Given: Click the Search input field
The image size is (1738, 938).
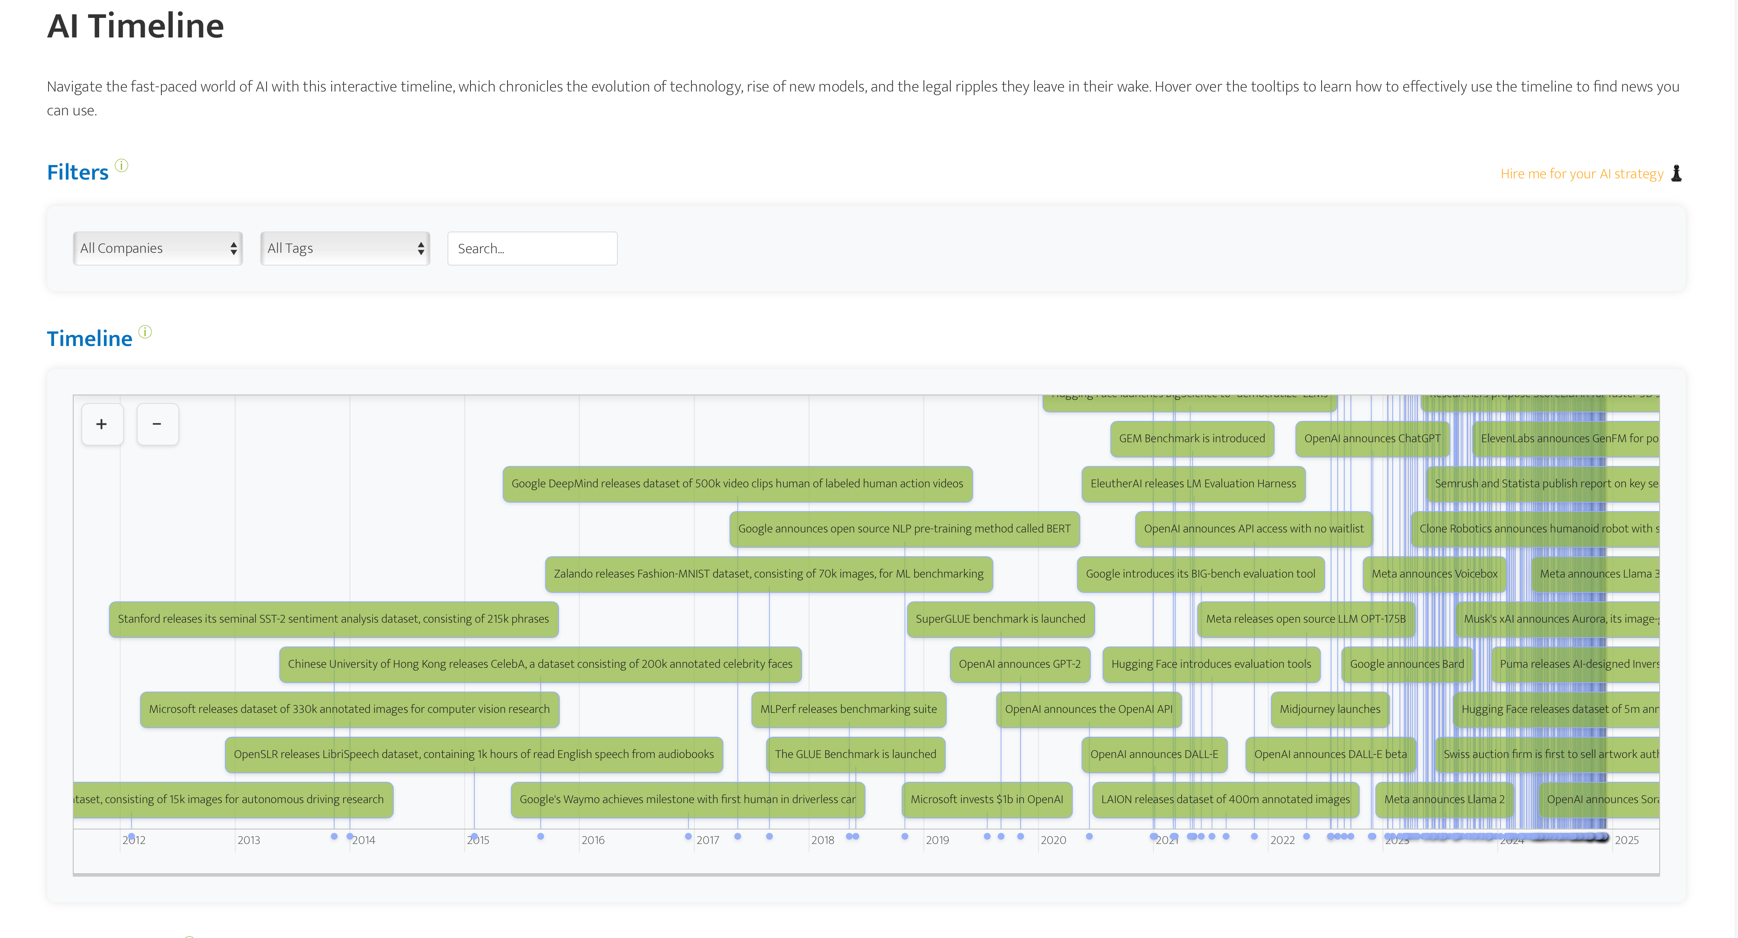Looking at the screenshot, I should 532,248.
